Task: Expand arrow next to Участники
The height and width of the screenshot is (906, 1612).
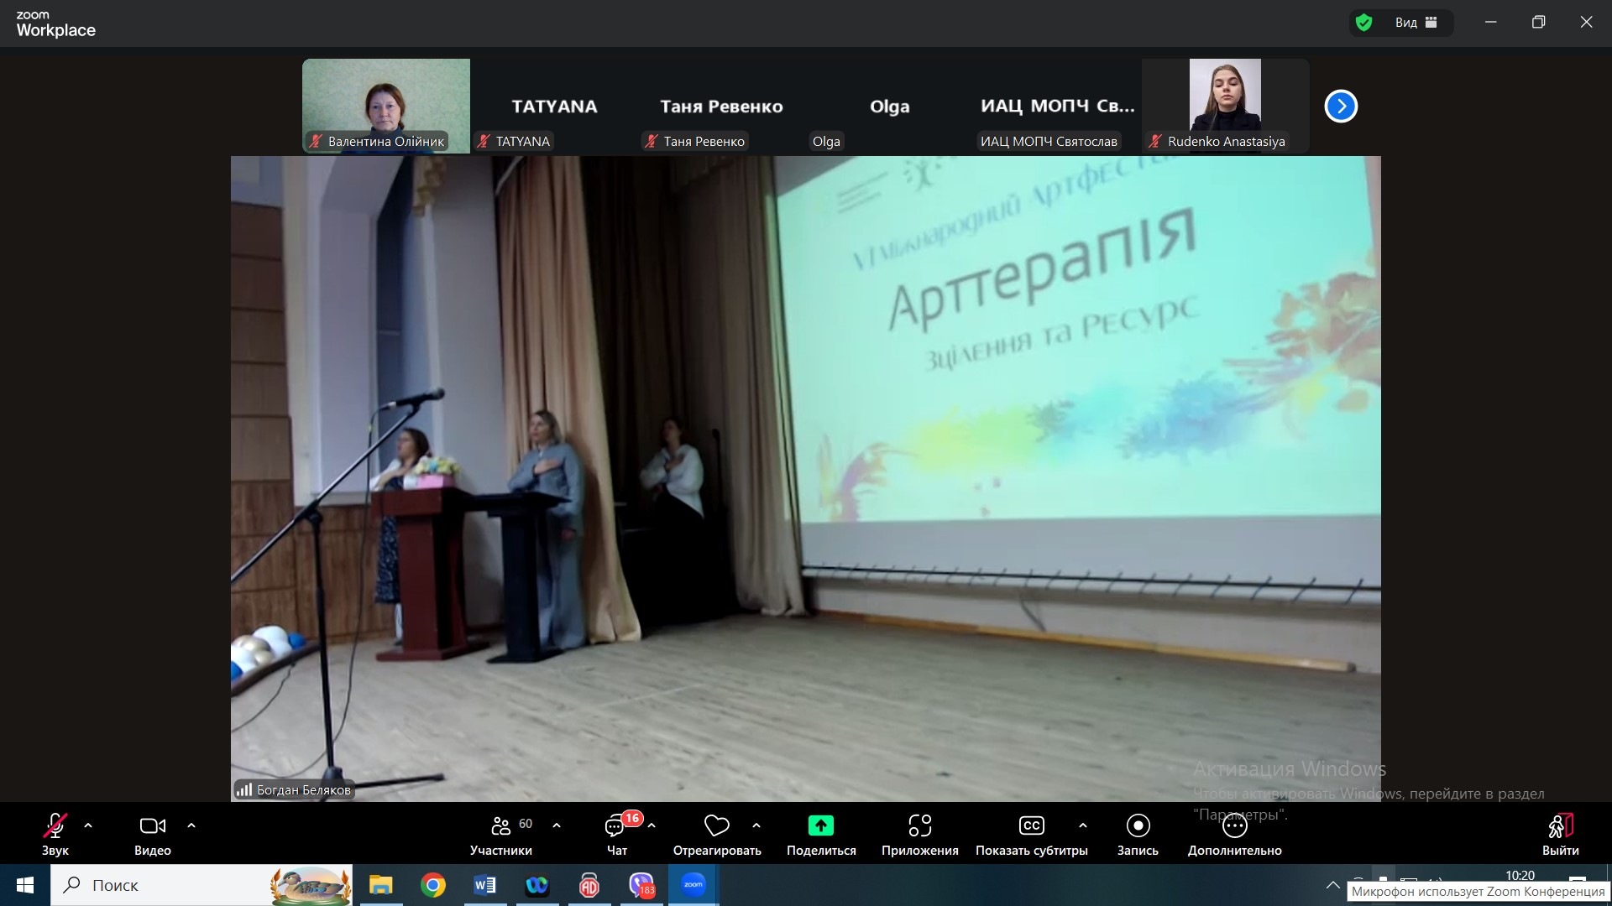Action: coord(557,825)
